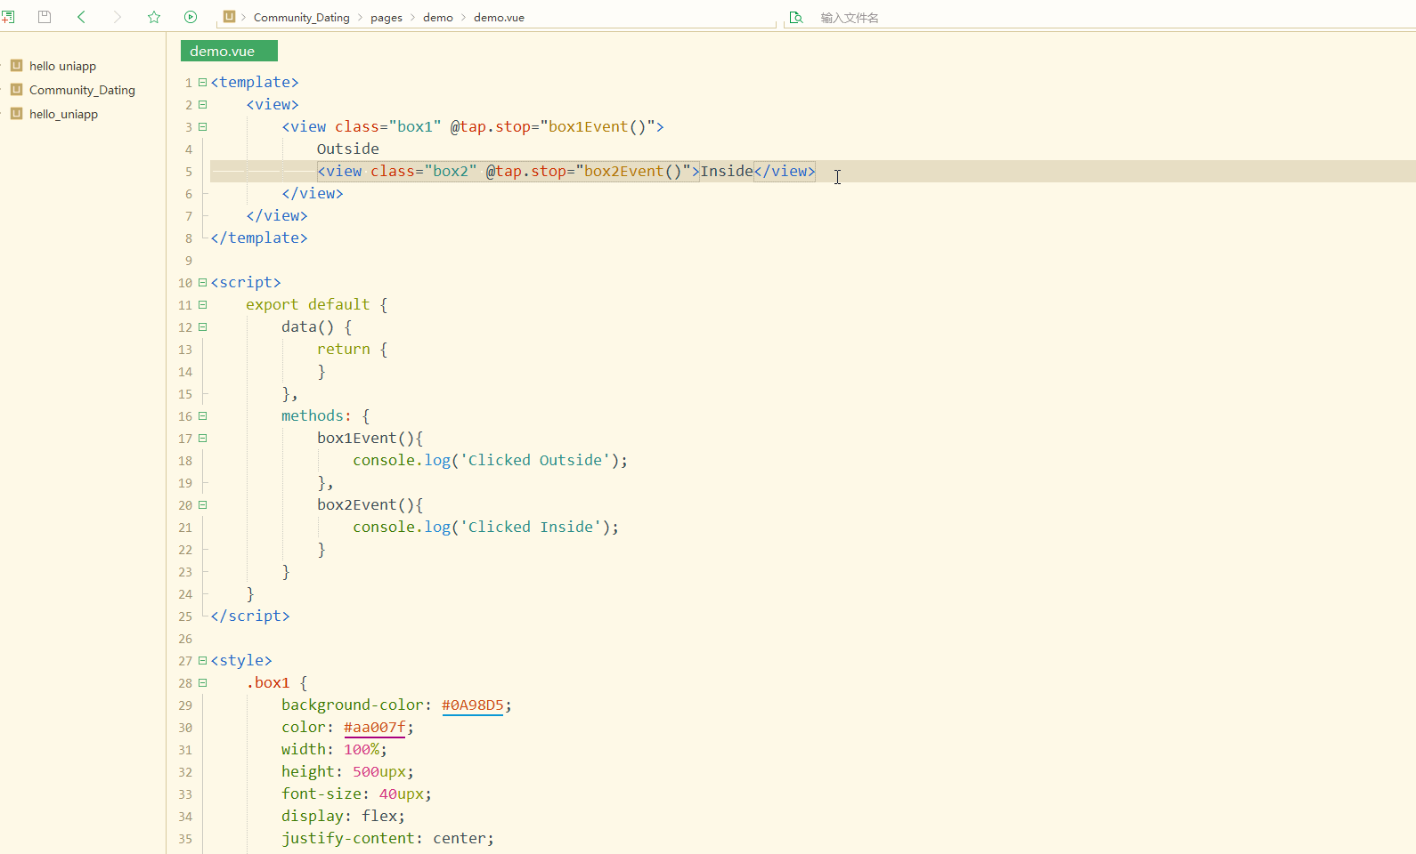The image size is (1416, 854).
Task: Click the star bookmark icon
Action: click(x=154, y=17)
